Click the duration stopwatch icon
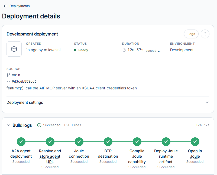Viewport: 217px width, 175px height. click(124, 50)
